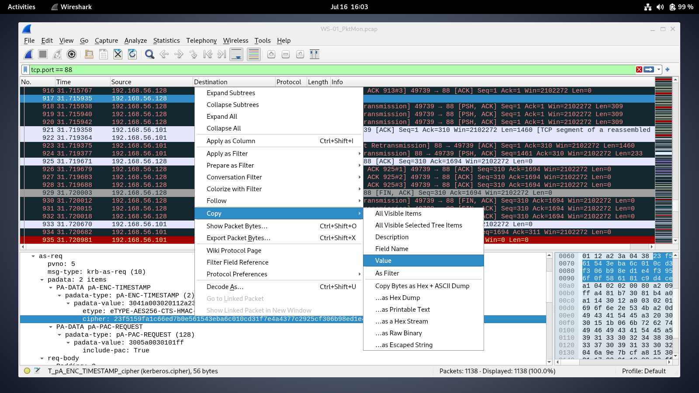Open capture options gear icon
Screen dimensions: 699x393
coord(72,54)
